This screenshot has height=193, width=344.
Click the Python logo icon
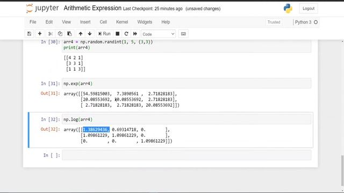[288, 9]
